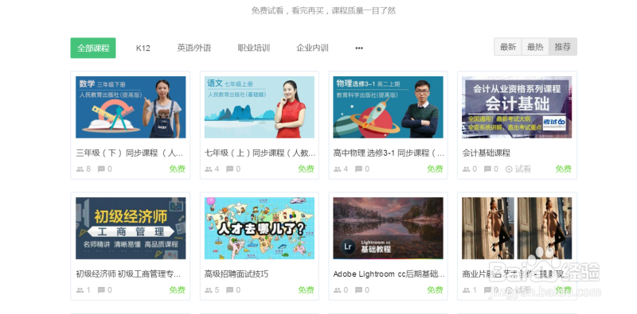
Task: Open the 初级经济师 工商管理 thumbnail
Action: (131, 228)
